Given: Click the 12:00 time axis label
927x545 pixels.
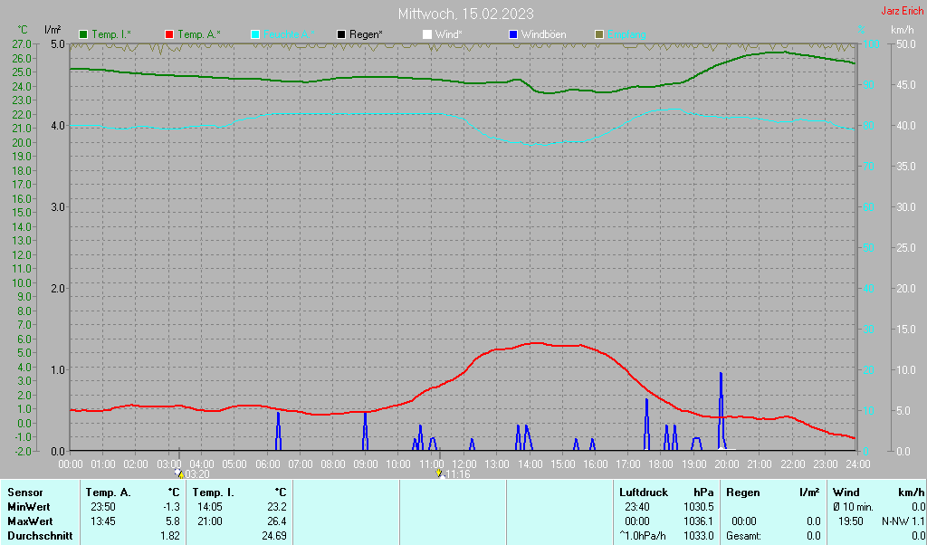Looking at the screenshot, I should [x=464, y=464].
